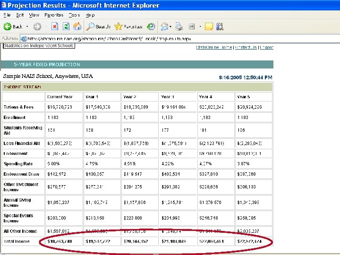This screenshot has width=340, height=255.
Task: Open the Tools menu
Action: tap(74, 15)
